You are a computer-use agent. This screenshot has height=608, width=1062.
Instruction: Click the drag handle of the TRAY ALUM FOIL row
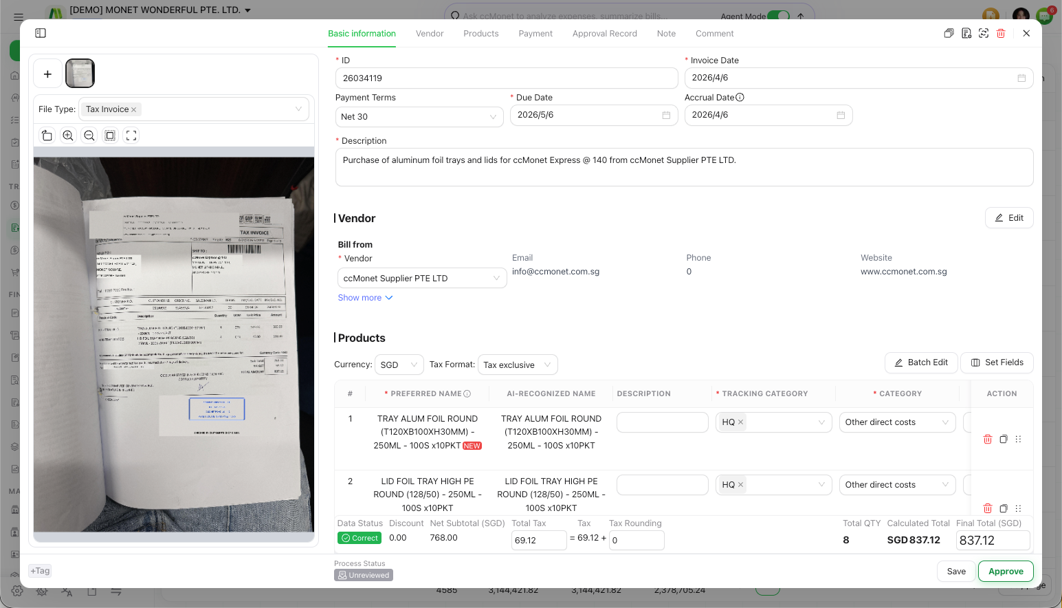pos(1019,439)
